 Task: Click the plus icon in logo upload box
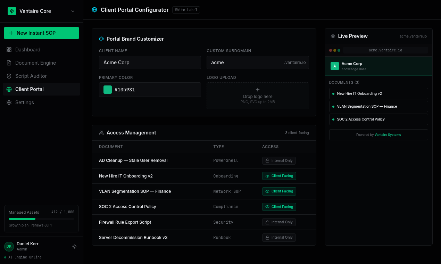(258, 90)
